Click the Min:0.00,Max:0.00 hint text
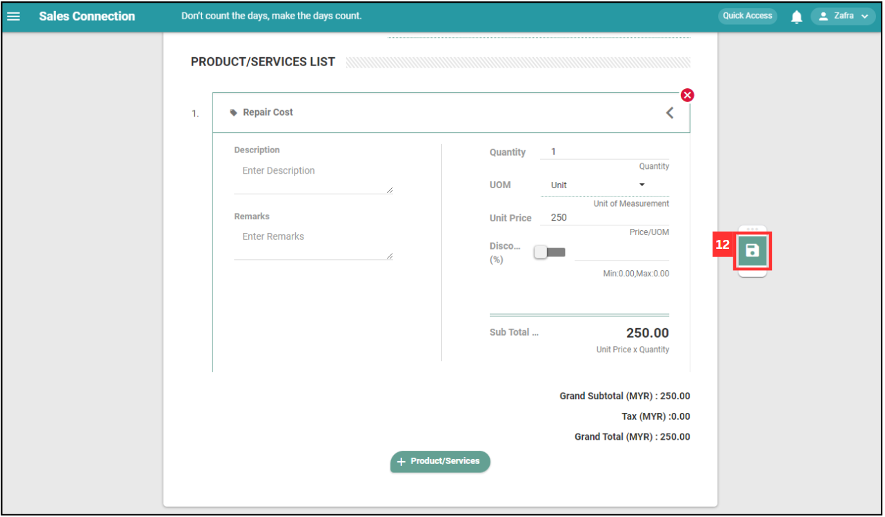The image size is (885, 517). pyautogui.click(x=636, y=274)
